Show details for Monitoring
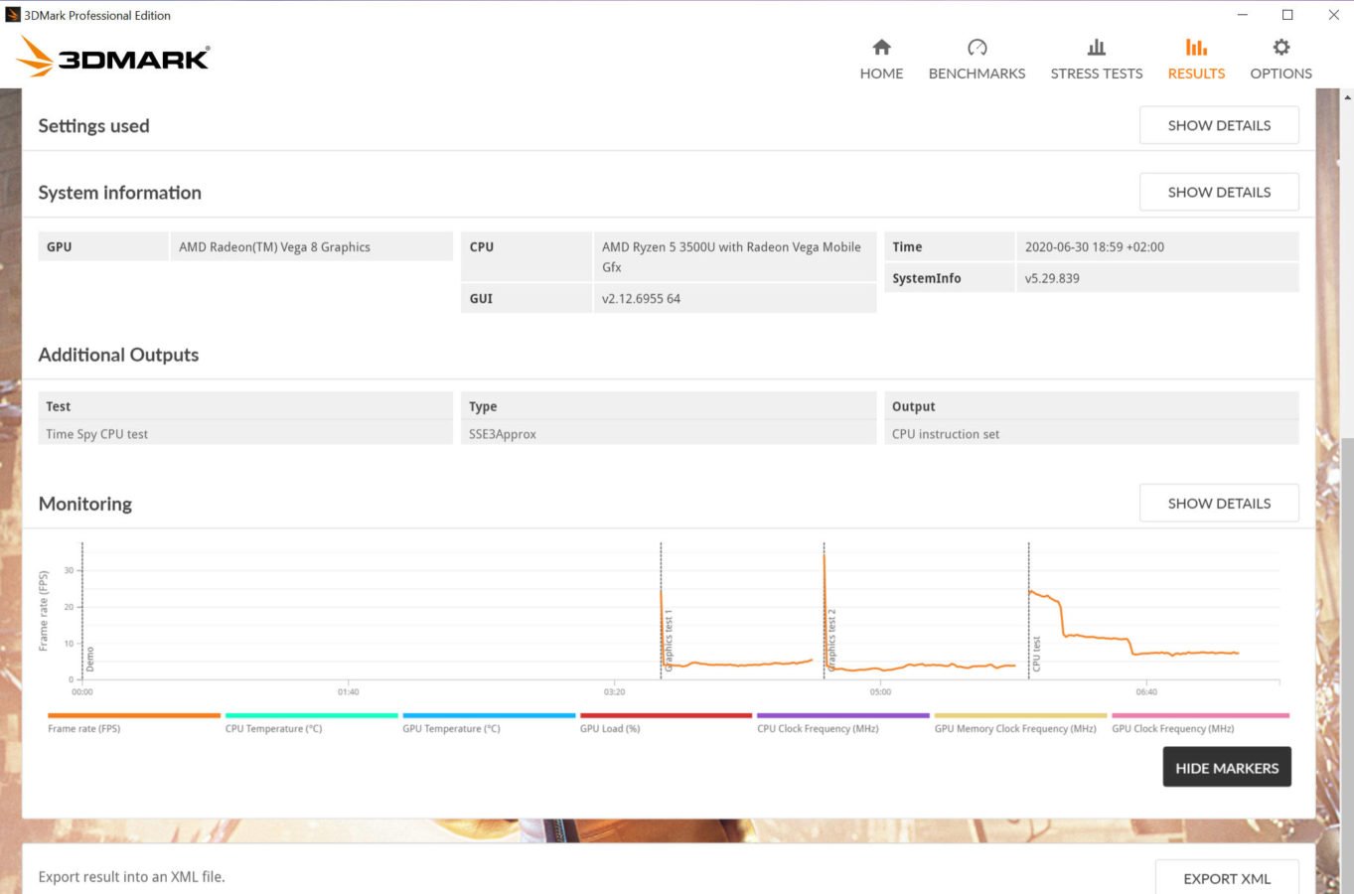The height and width of the screenshot is (894, 1354). (x=1219, y=503)
